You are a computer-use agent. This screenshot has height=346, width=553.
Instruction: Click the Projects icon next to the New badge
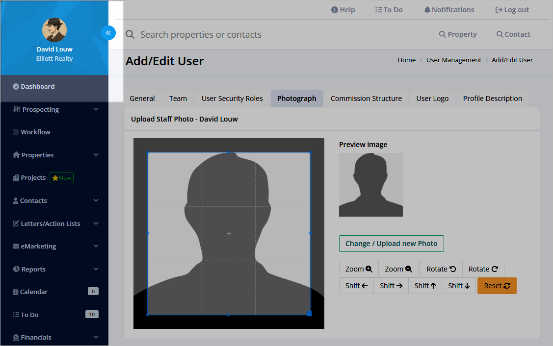pyautogui.click(x=16, y=177)
